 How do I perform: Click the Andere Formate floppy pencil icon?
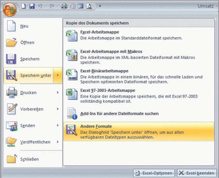[x=71, y=130]
